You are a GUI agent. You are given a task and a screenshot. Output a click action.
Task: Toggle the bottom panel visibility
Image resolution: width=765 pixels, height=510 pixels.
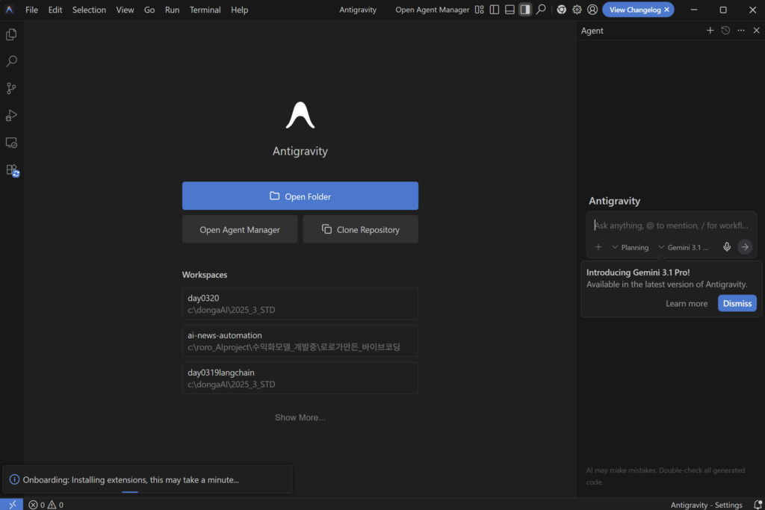510,9
